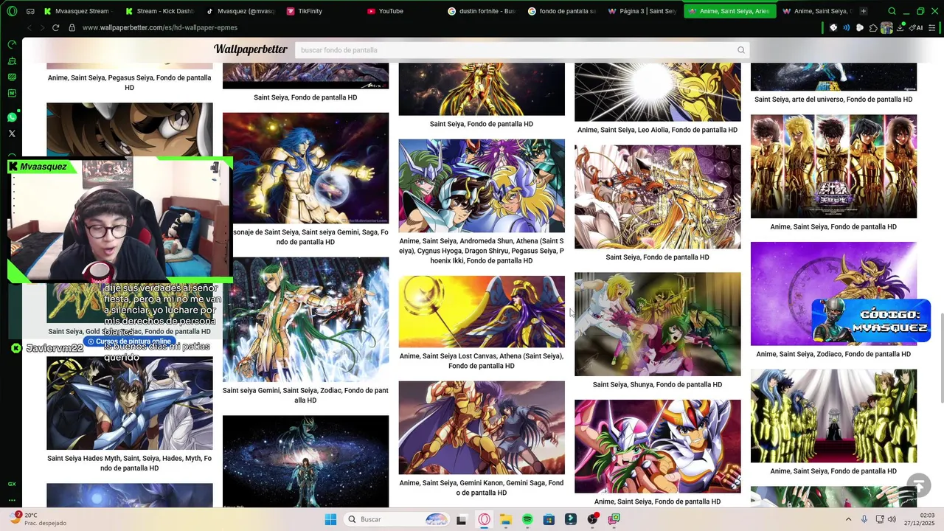Switch to the Stream - Kick Dashboard tab
This screenshot has width=944, height=531.
coord(159,11)
